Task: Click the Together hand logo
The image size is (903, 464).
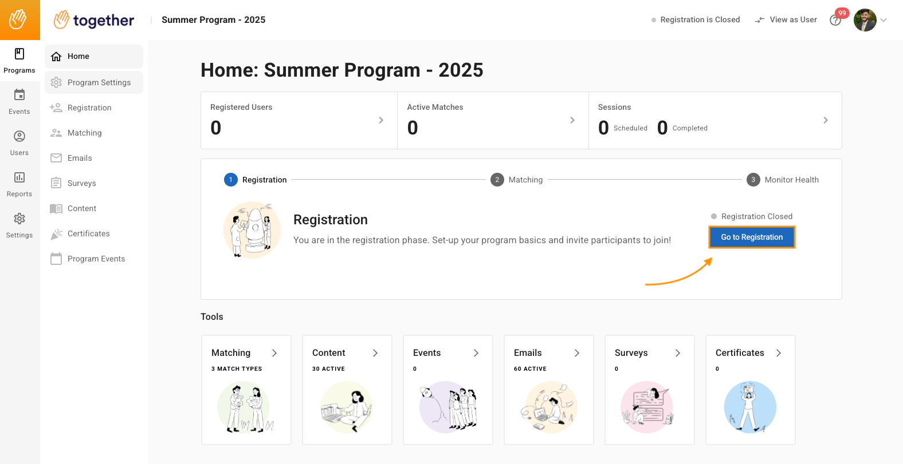Action: click(60, 19)
